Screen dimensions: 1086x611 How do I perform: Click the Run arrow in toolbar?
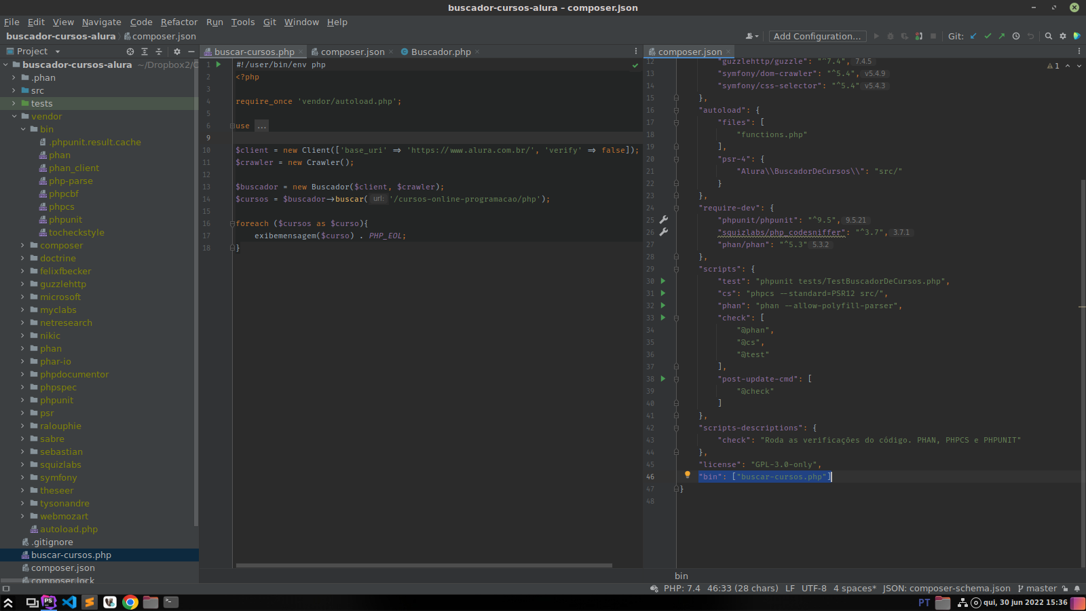[876, 36]
